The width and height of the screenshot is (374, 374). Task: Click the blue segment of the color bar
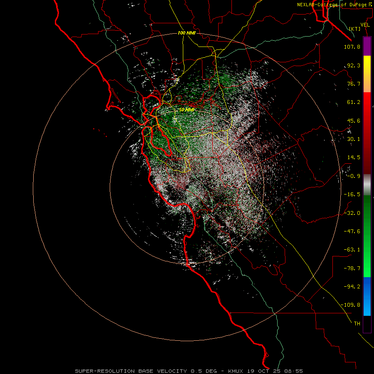[x=367, y=296]
